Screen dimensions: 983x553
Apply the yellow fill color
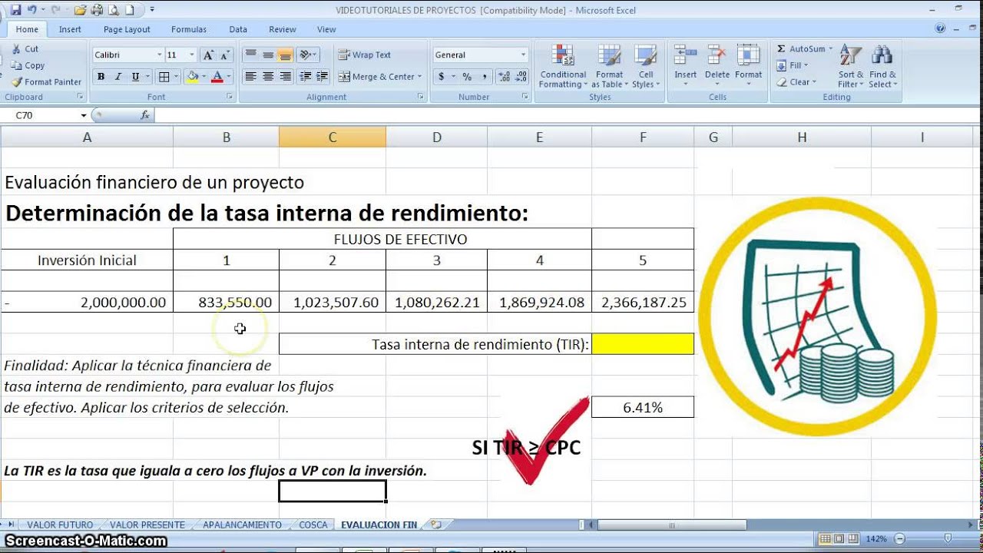coord(192,77)
